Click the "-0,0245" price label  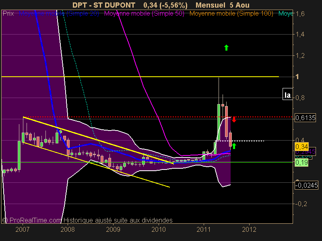306,185
